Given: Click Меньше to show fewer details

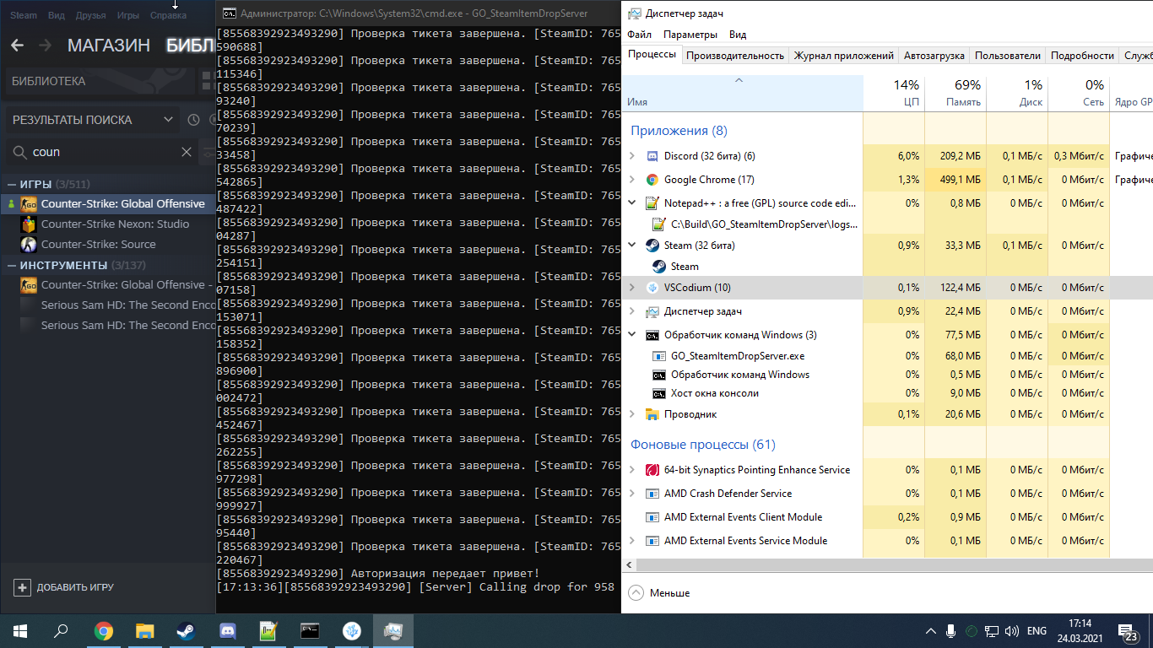Looking at the screenshot, I should tap(660, 593).
